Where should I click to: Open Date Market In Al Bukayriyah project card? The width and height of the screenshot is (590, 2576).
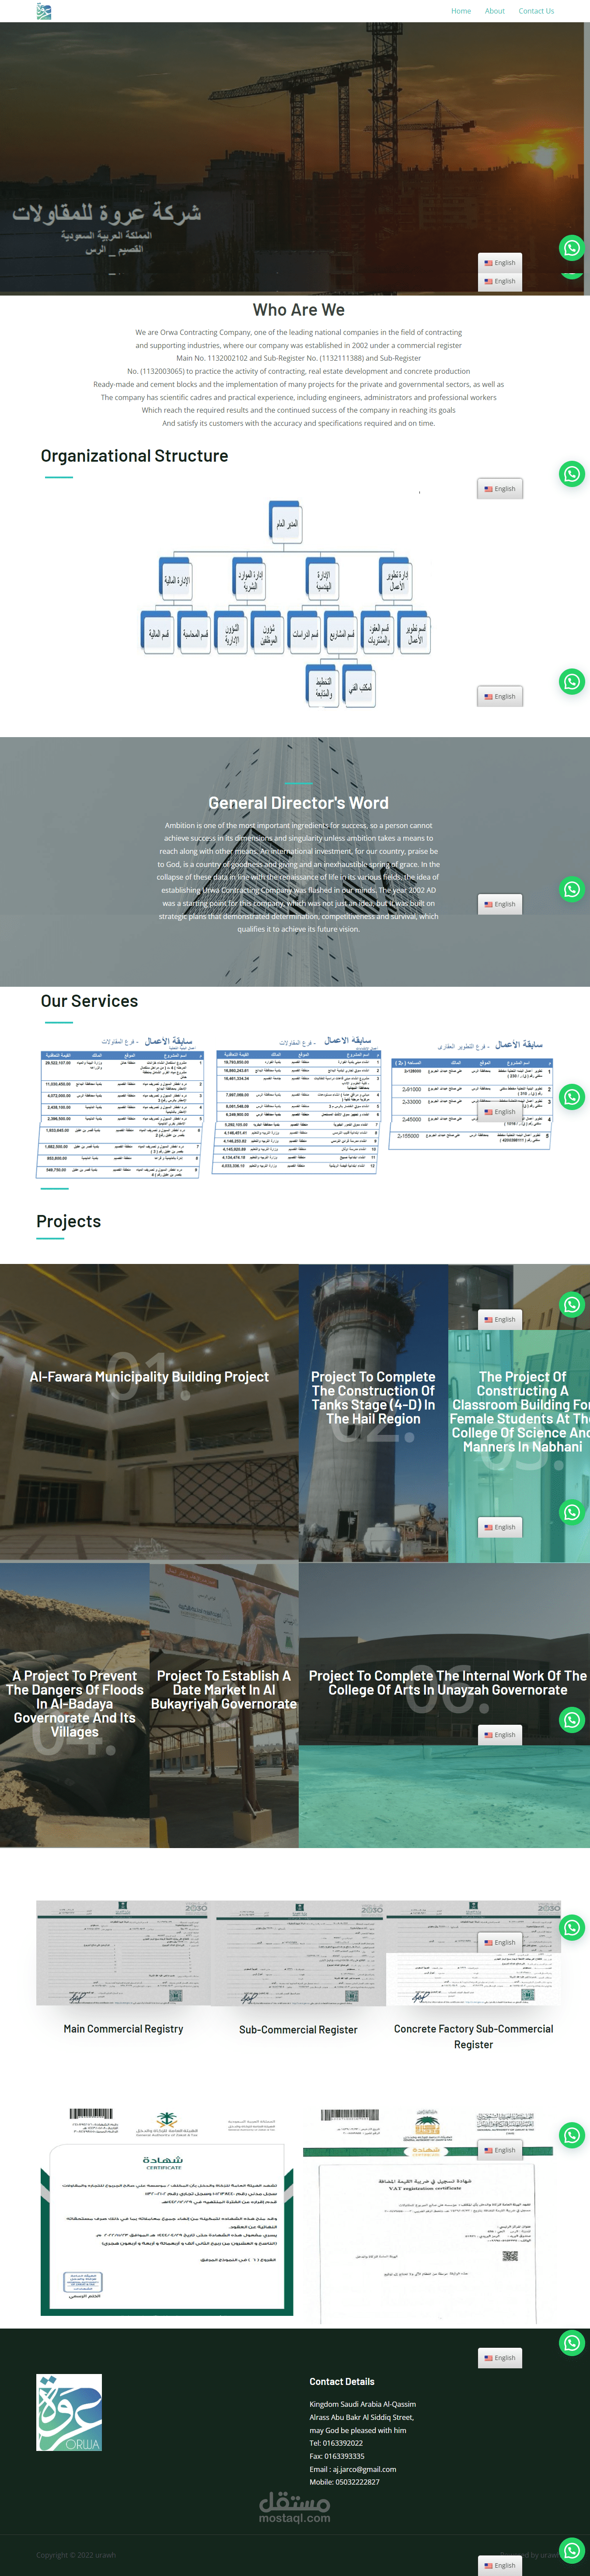(x=224, y=1704)
